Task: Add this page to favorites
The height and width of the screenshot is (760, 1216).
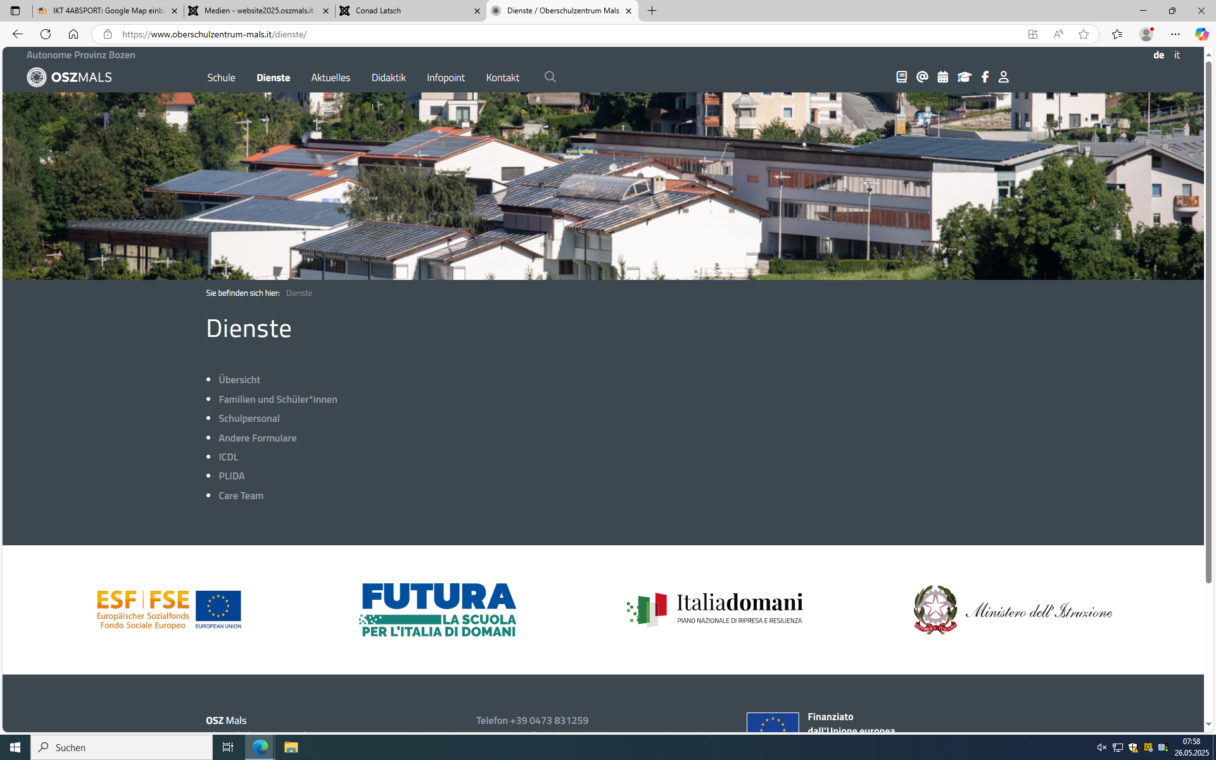Action: click(1084, 34)
